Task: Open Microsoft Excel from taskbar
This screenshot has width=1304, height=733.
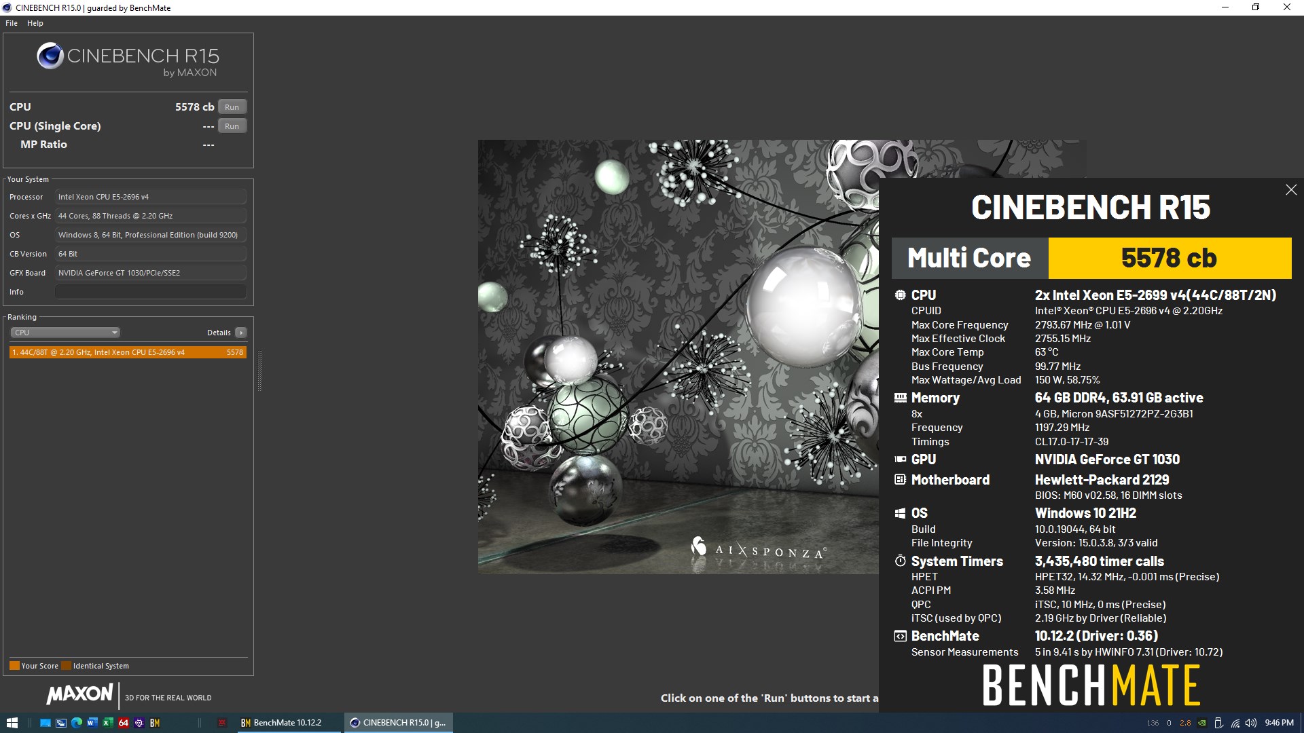Action: pyautogui.click(x=107, y=723)
